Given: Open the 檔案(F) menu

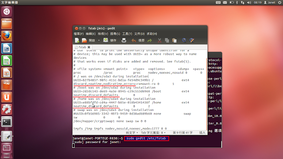Looking at the screenshot, I should click(x=79, y=34).
